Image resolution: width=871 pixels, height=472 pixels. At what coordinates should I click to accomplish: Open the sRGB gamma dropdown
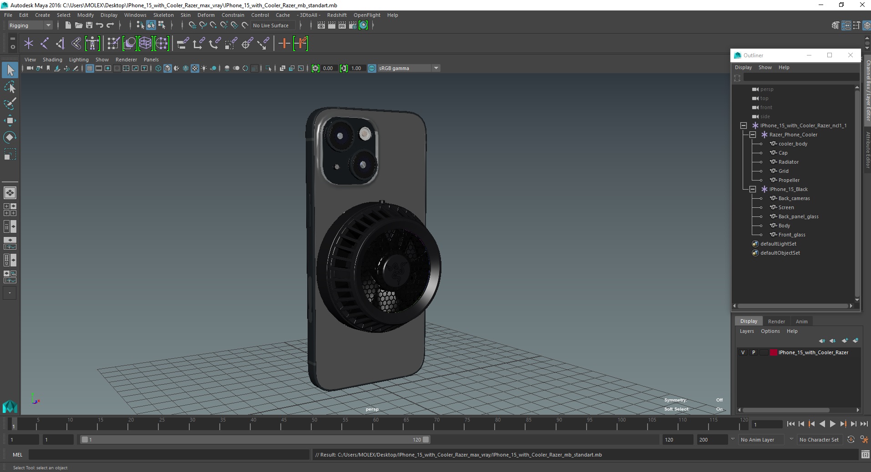(x=408, y=68)
